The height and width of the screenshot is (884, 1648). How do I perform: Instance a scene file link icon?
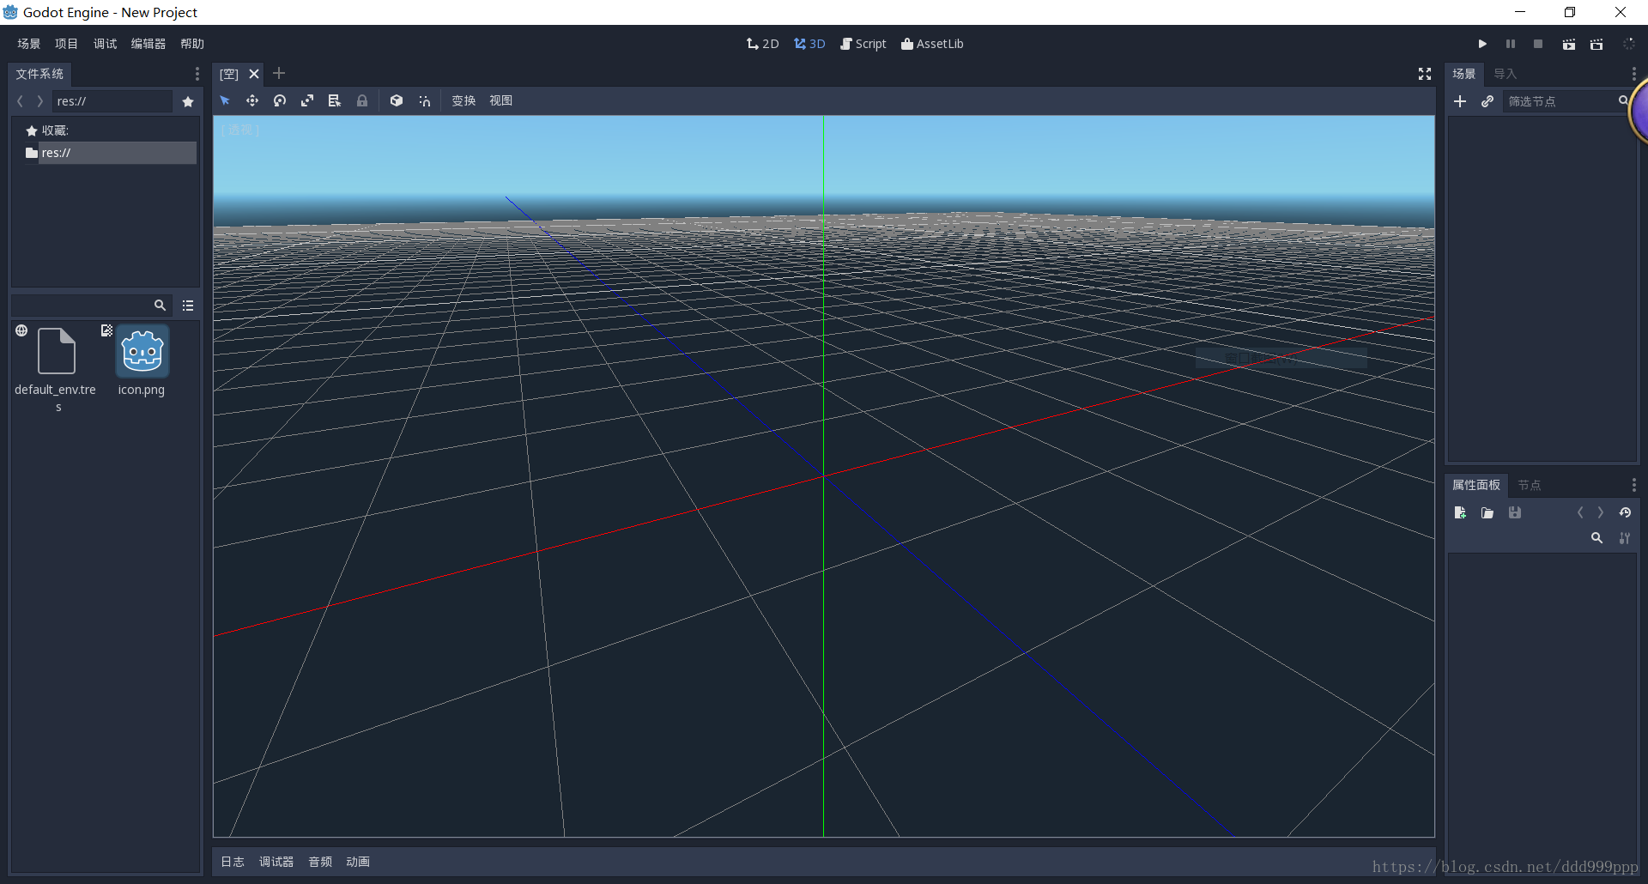pyautogui.click(x=1487, y=101)
